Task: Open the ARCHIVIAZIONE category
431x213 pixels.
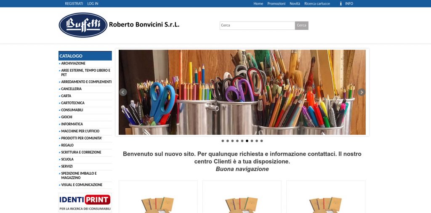Action: point(73,63)
